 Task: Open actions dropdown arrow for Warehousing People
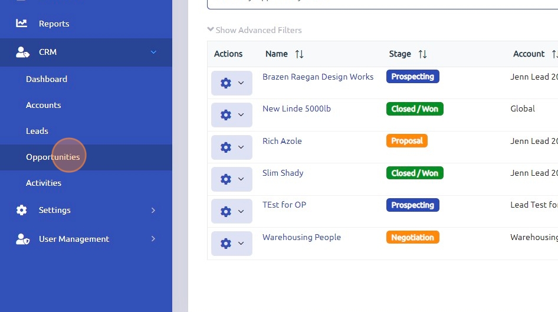[241, 244]
